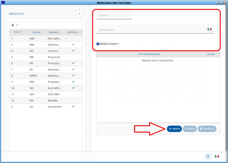Viewport: 228px width, 163px height.
Task: Click the green checkmark in MM row
Action: pos(73,44)
